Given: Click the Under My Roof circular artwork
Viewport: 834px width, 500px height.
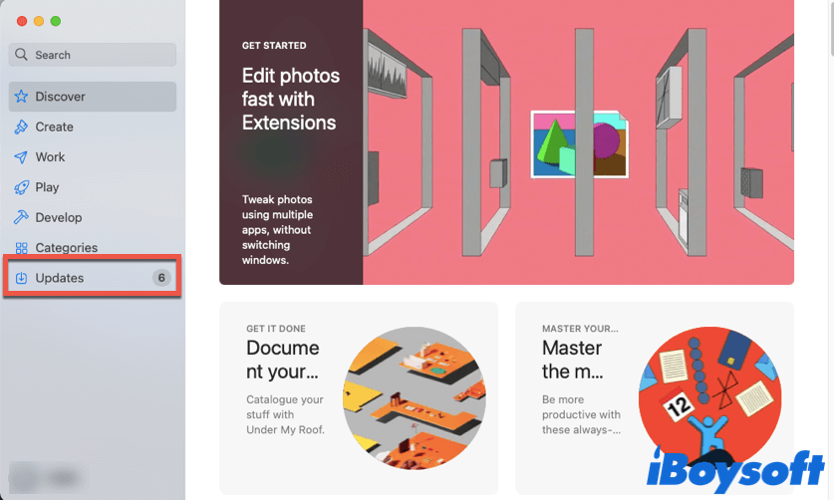Looking at the screenshot, I should (x=414, y=397).
